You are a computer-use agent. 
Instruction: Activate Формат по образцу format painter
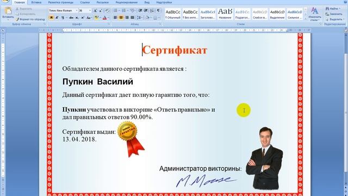click(30, 20)
